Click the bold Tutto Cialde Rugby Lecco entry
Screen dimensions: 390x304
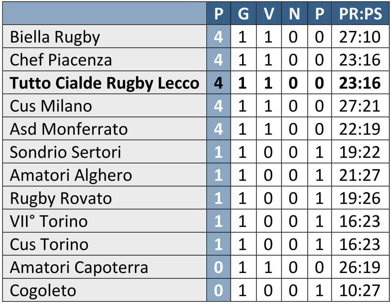[104, 83]
